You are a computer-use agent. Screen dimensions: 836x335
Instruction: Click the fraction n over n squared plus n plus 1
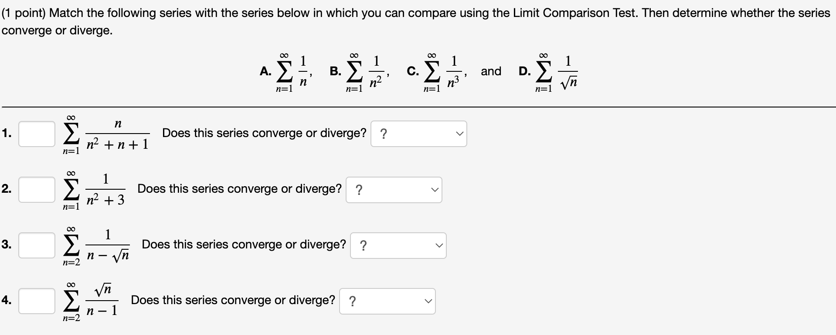click(x=117, y=133)
